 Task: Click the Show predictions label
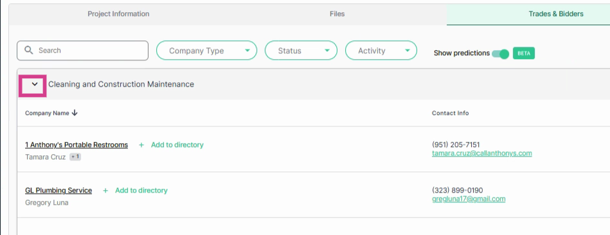pyautogui.click(x=462, y=53)
